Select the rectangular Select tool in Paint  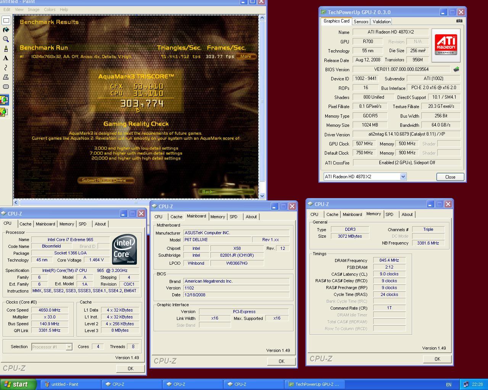[x=6, y=20]
